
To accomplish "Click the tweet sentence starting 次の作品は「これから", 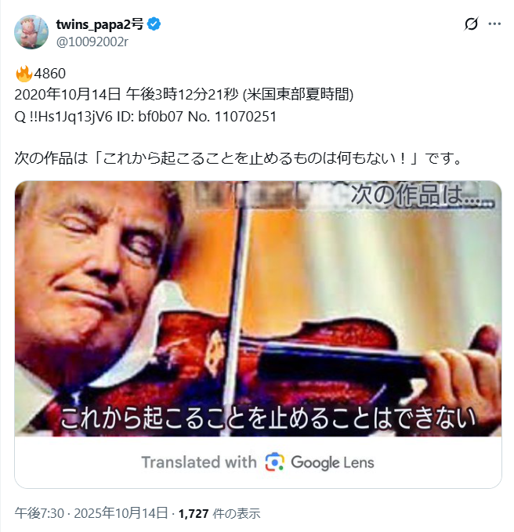I will click(x=238, y=158).
